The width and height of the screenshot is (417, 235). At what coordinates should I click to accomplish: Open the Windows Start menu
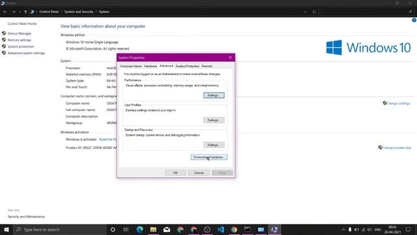click(x=7, y=229)
